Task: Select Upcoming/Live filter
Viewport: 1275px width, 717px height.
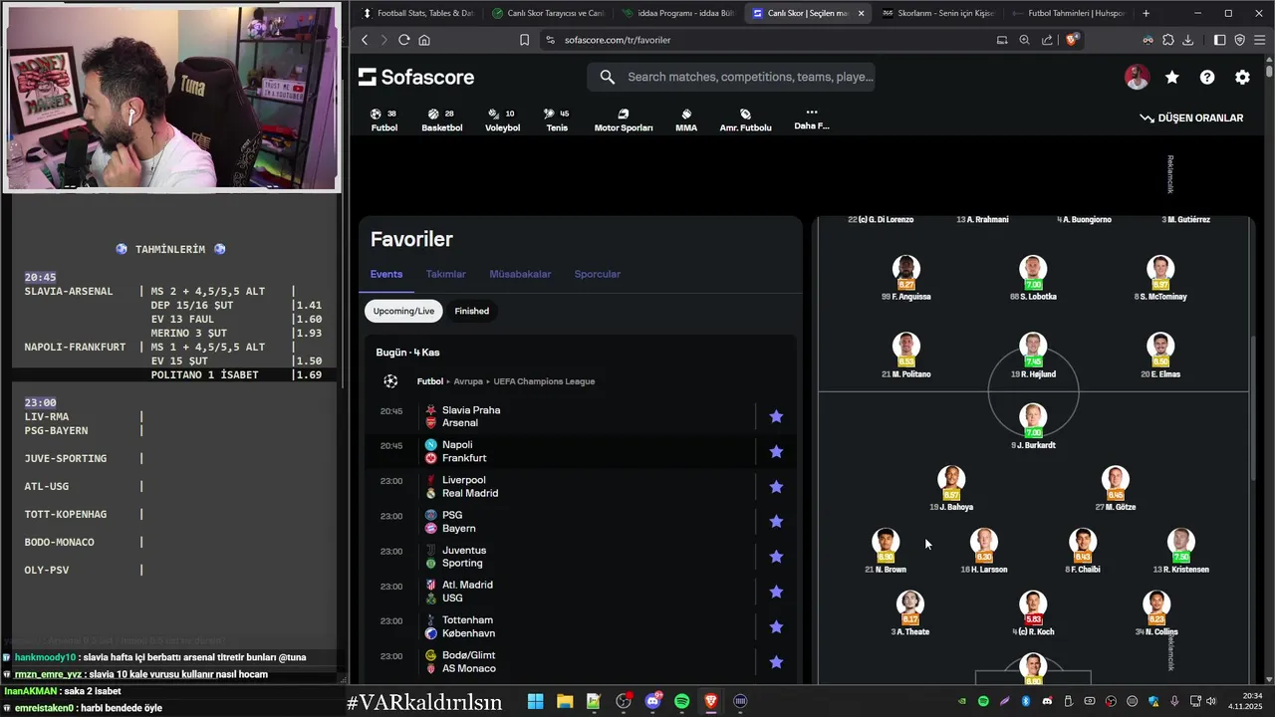Action: [x=403, y=311]
